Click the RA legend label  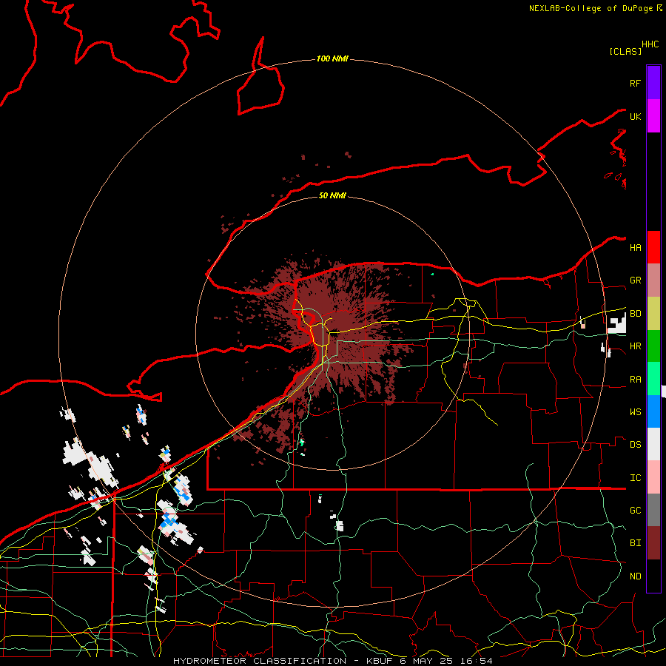coord(635,380)
